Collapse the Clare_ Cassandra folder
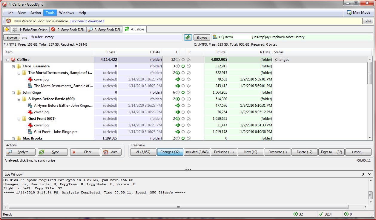The width and height of the screenshot is (376, 220). click(x=13, y=66)
